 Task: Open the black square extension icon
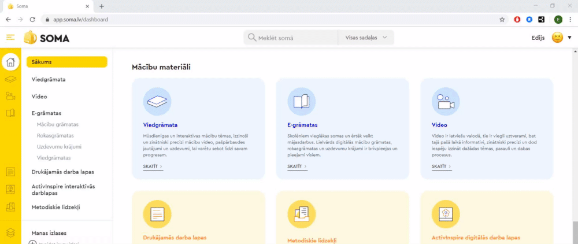541,20
